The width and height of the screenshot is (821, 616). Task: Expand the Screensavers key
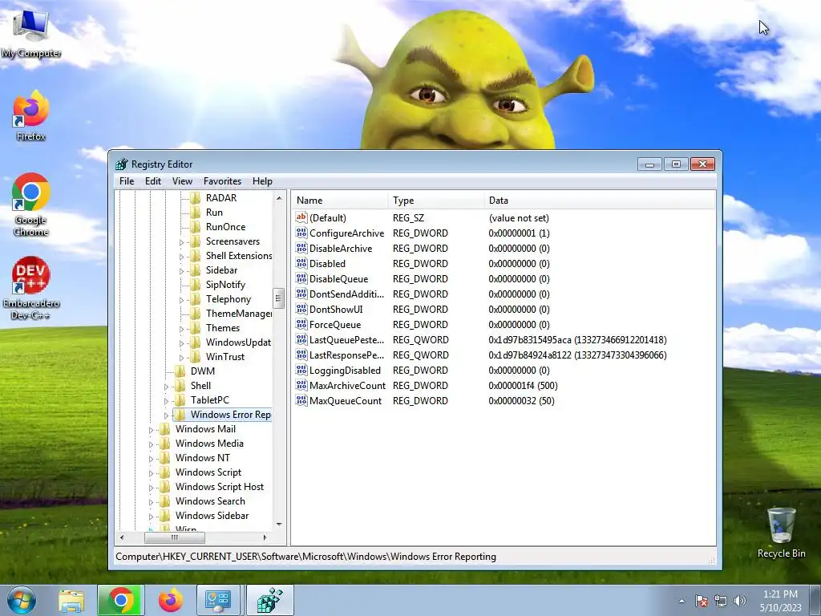182,242
